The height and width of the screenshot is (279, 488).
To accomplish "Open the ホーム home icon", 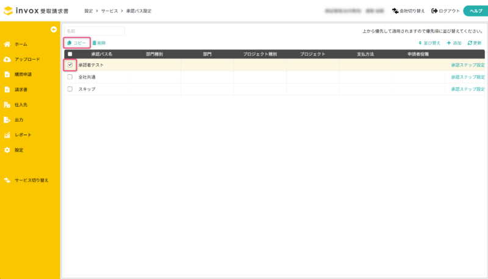I will [x=7, y=44].
